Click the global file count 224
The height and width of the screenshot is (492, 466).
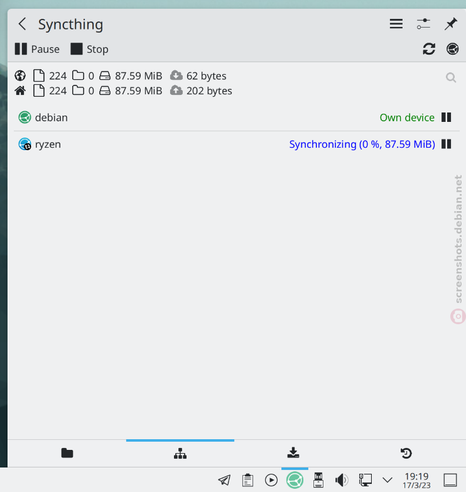[58, 76]
